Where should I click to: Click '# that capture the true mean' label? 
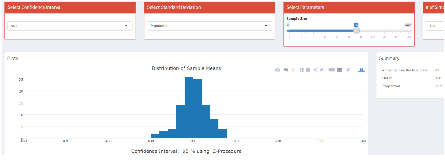[x=405, y=70]
